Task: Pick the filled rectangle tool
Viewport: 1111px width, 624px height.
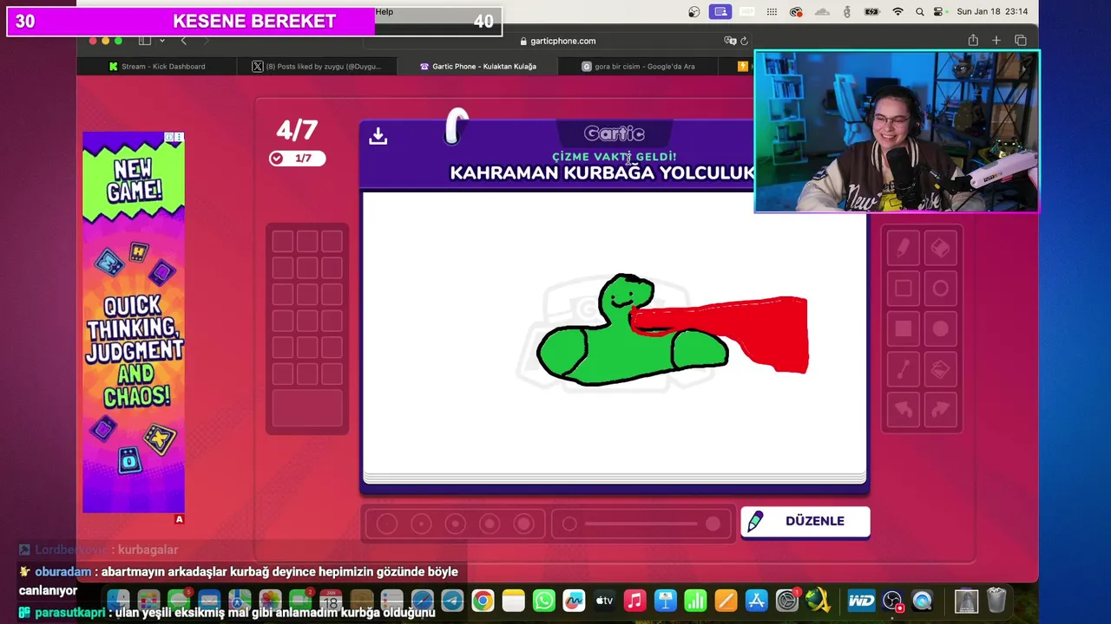Action: point(903,329)
